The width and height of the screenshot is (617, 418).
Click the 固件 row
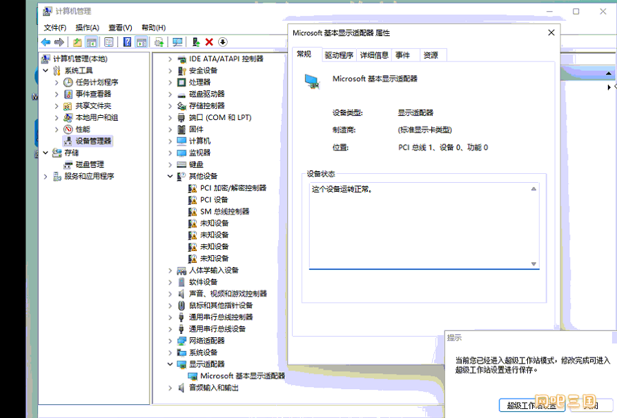pyautogui.click(x=196, y=130)
